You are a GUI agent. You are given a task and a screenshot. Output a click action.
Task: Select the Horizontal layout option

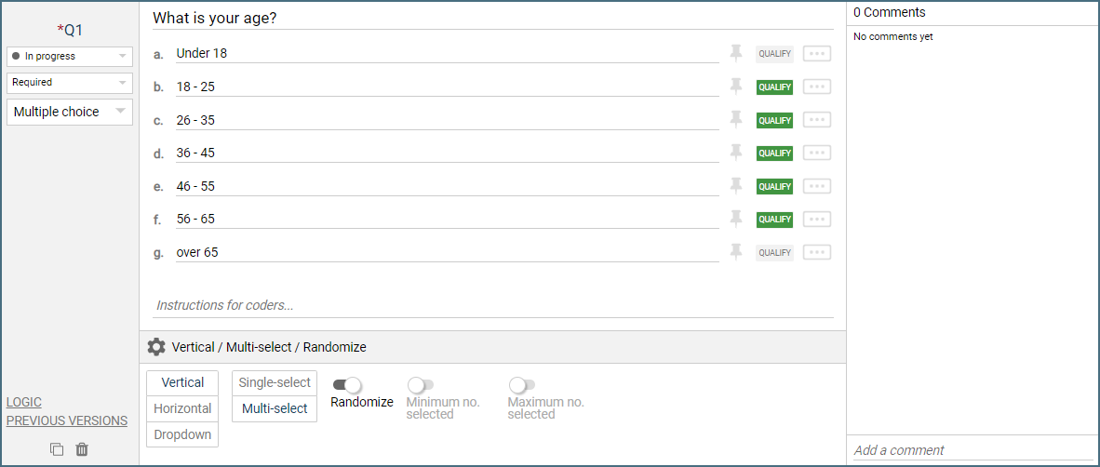pos(182,408)
